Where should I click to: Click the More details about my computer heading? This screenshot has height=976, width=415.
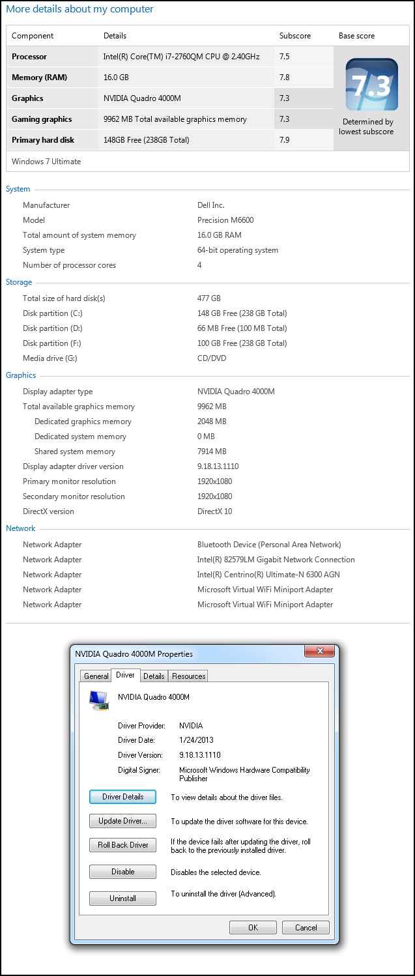(x=79, y=9)
